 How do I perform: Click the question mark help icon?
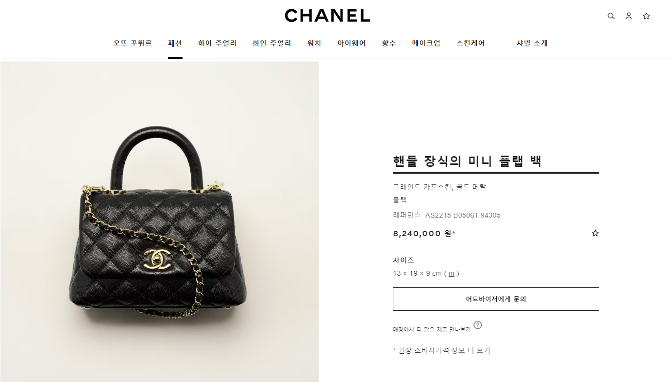point(478,325)
